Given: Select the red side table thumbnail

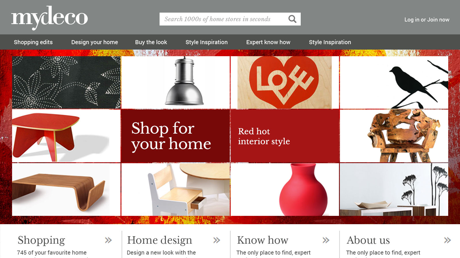Looking at the screenshot, I should click(x=66, y=136).
